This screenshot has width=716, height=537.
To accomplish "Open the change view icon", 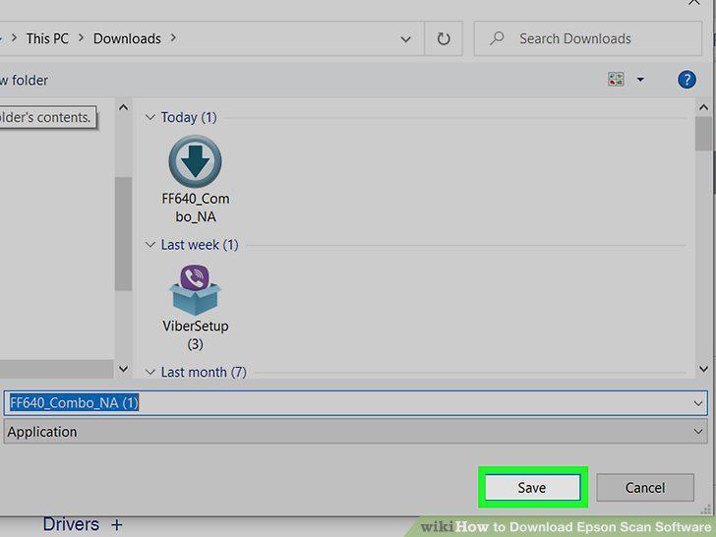I will point(616,79).
